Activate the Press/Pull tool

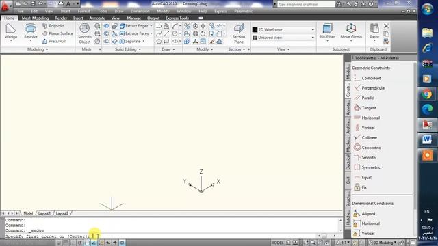pyautogui.click(x=54, y=41)
